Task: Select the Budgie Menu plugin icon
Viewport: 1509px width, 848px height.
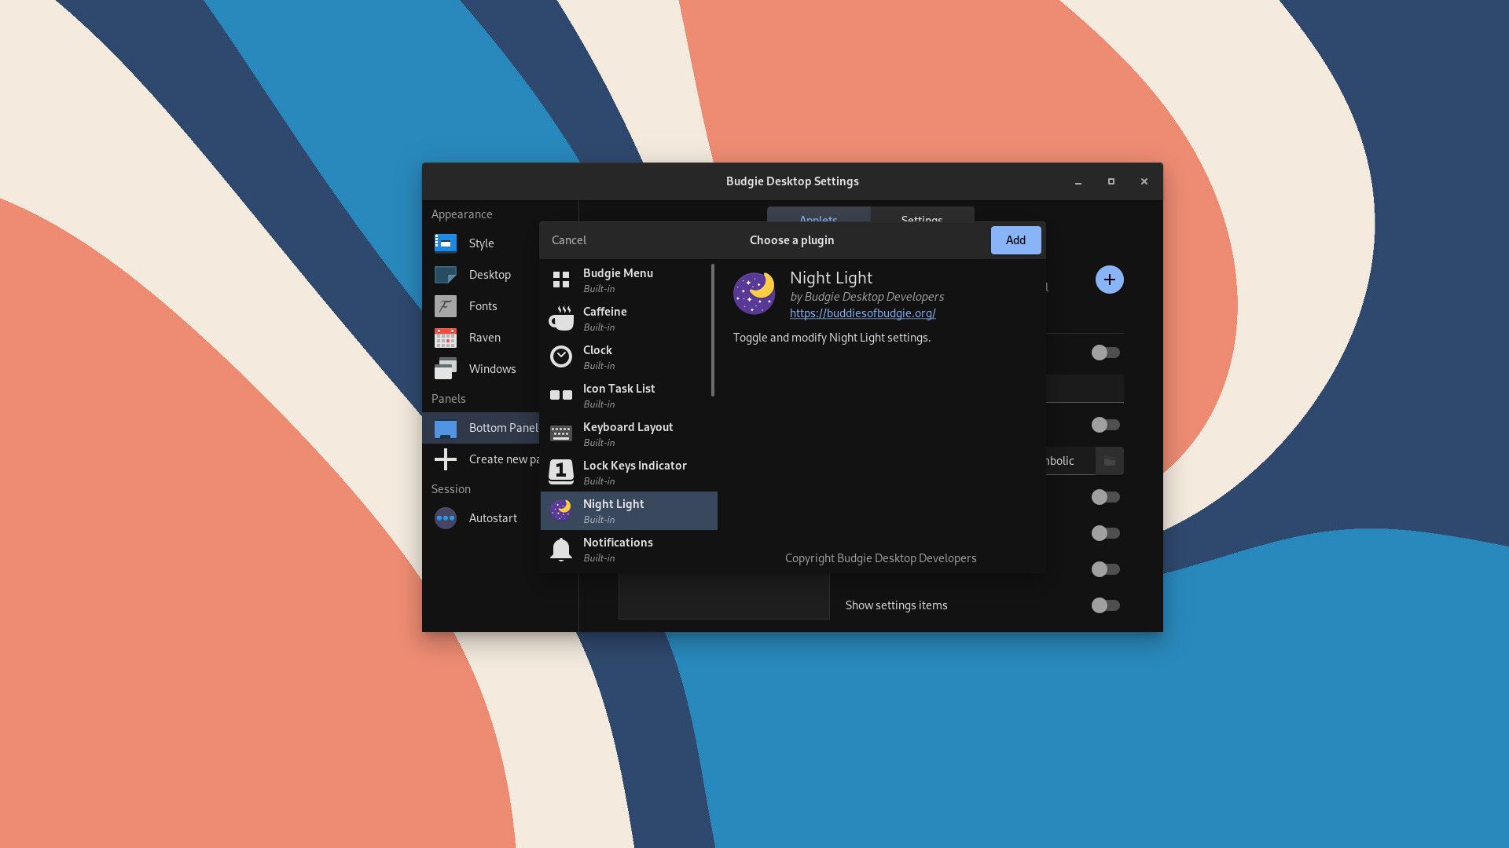Action: pos(562,280)
